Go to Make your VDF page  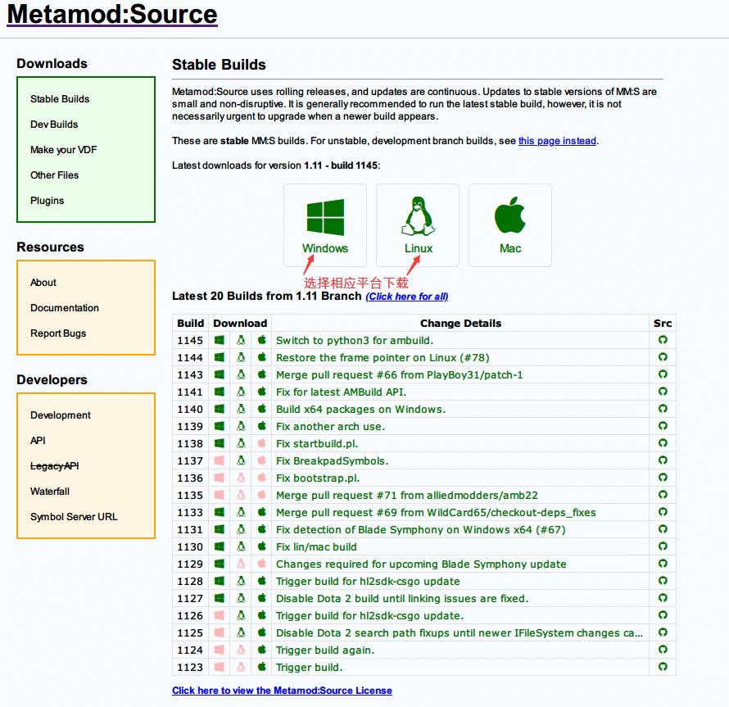[x=64, y=150]
